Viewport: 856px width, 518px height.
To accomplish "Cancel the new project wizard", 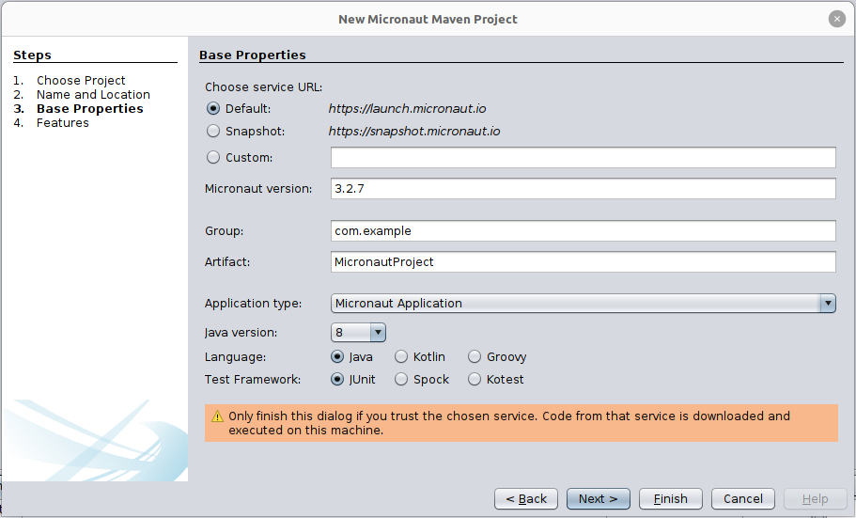I will pyautogui.click(x=743, y=499).
